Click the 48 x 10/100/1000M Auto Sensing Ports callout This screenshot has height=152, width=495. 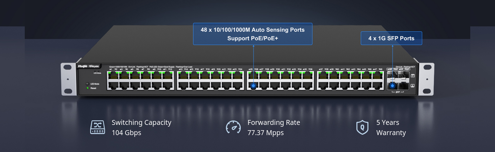coord(252,34)
